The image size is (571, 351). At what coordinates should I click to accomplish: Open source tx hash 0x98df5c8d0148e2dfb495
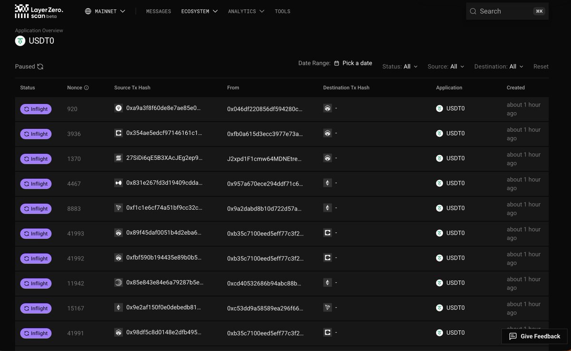coord(164,332)
